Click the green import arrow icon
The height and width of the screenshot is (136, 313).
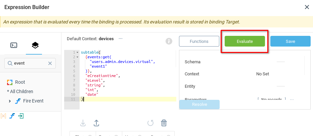point(21,116)
